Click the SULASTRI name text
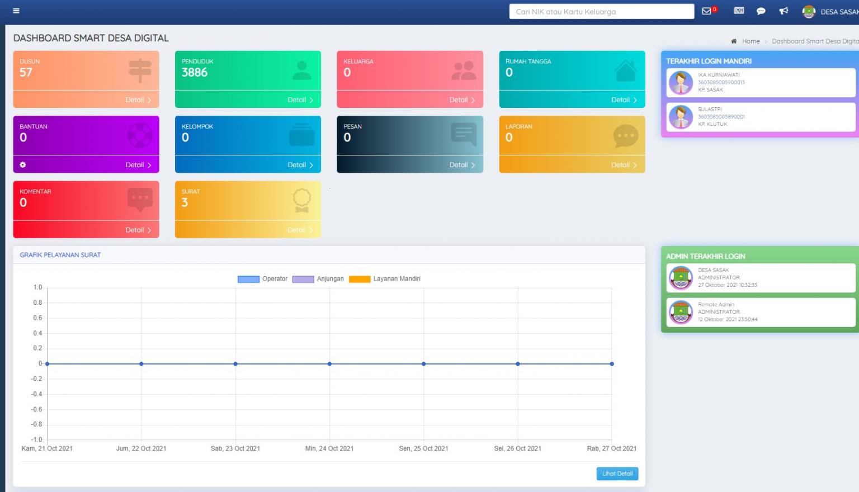Image resolution: width=859 pixels, height=492 pixels. pos(710,110)
